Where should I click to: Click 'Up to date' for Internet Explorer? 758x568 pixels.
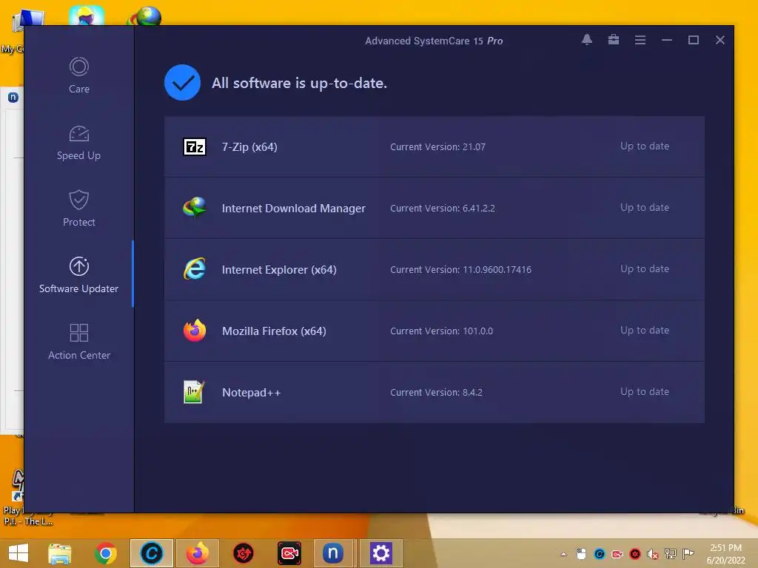tap(645, 268)
